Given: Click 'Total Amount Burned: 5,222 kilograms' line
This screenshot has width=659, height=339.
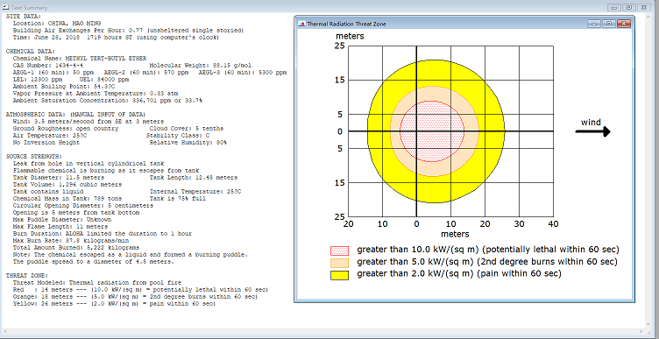Looking at the screenshot, I should tap(76, 248).
